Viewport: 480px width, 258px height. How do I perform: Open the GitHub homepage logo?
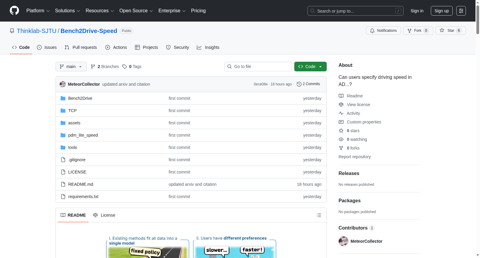pos(14,11)
